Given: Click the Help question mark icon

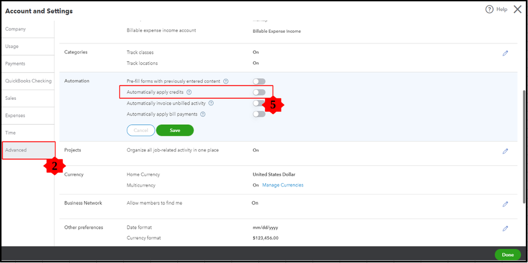Looking at the screenshot, I should (489, 10).
